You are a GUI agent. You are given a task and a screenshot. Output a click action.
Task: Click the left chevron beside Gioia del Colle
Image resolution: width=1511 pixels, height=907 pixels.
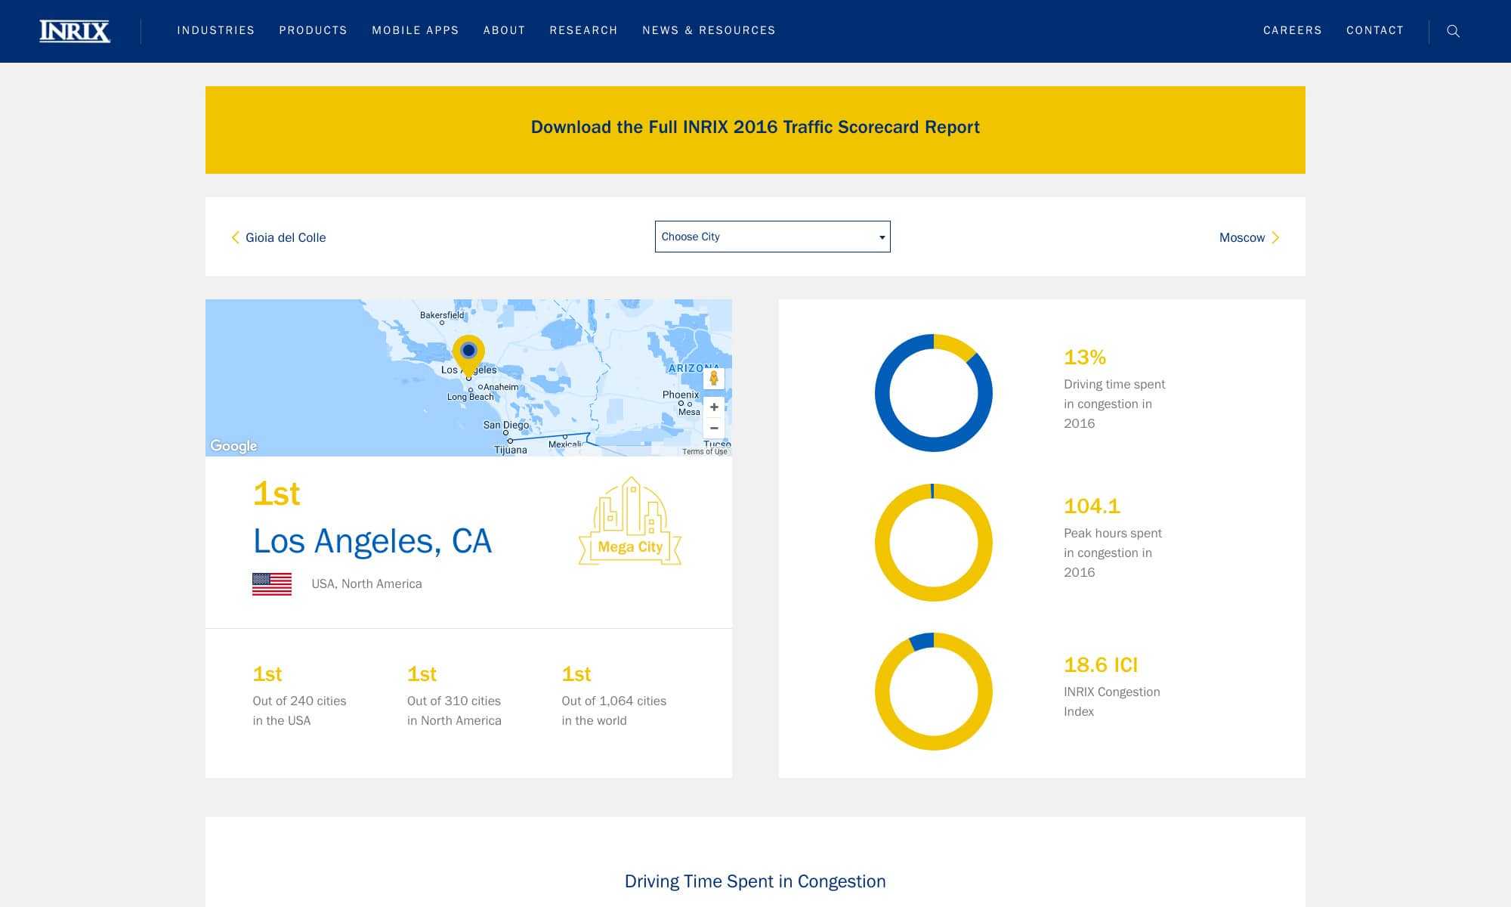(235, 237)
